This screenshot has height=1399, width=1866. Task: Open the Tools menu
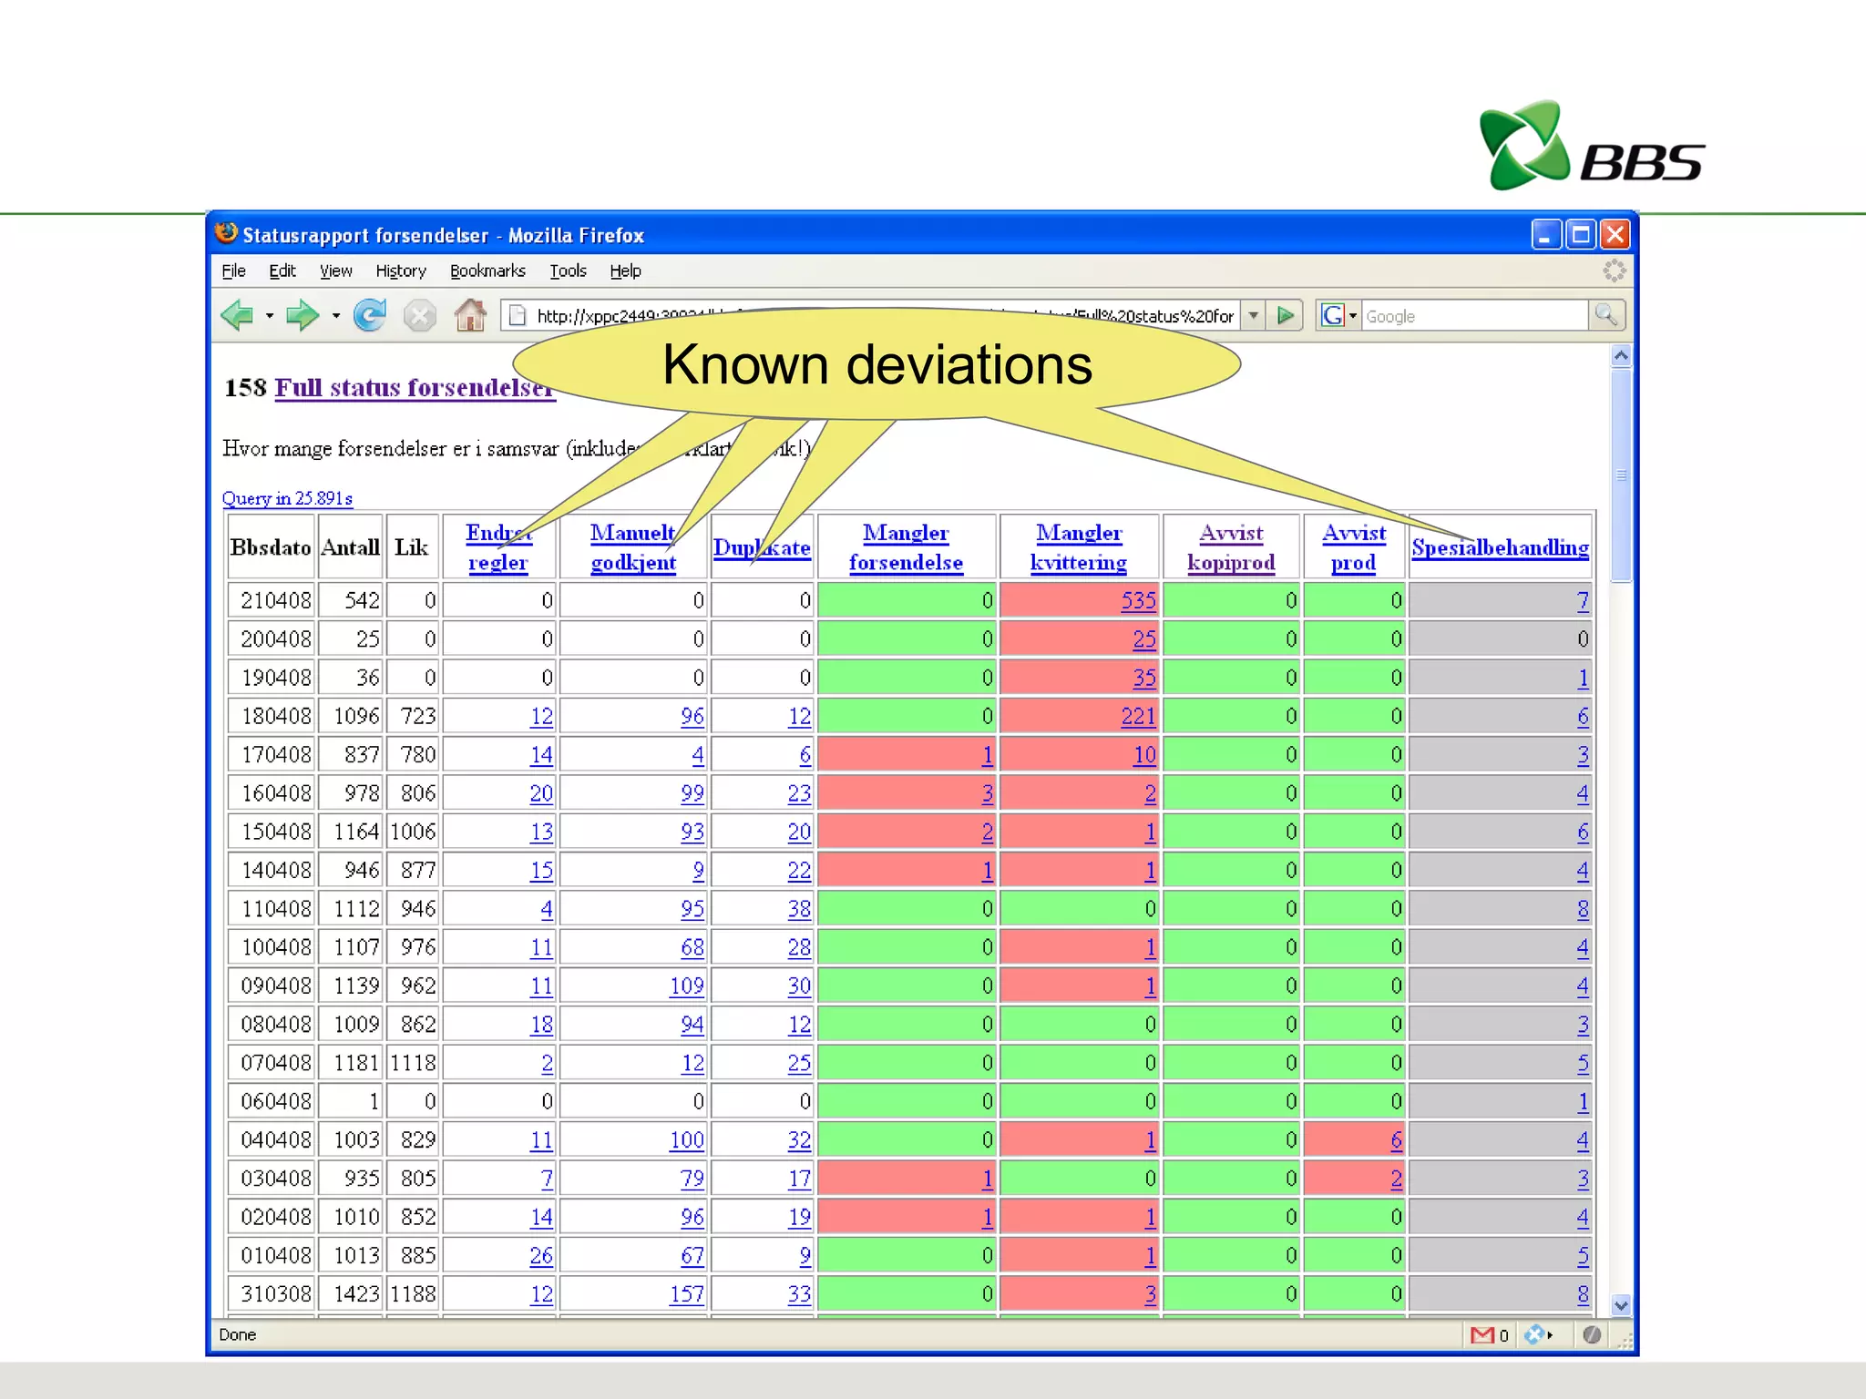(568, 271)
